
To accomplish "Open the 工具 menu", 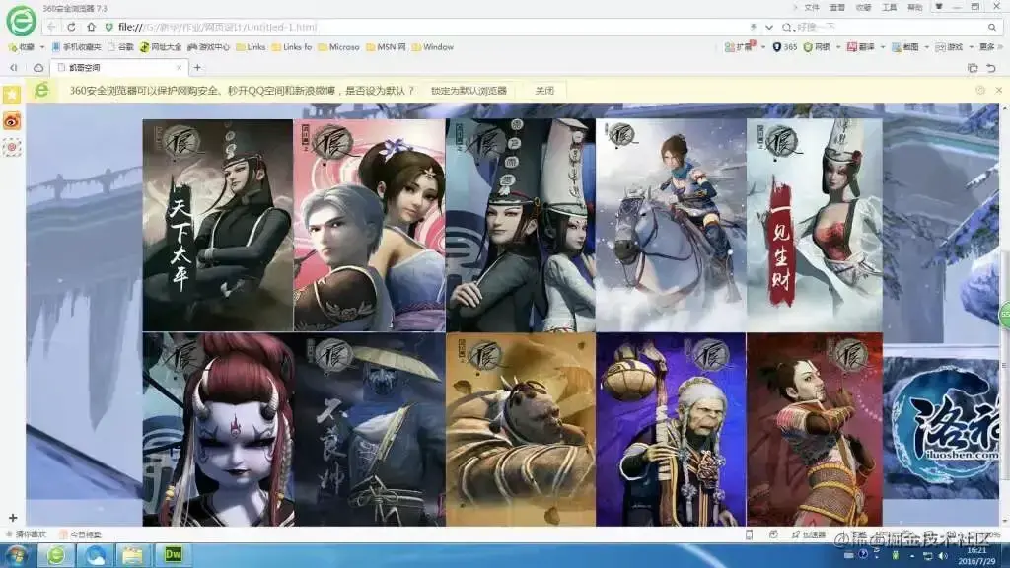I will point(889,7).
